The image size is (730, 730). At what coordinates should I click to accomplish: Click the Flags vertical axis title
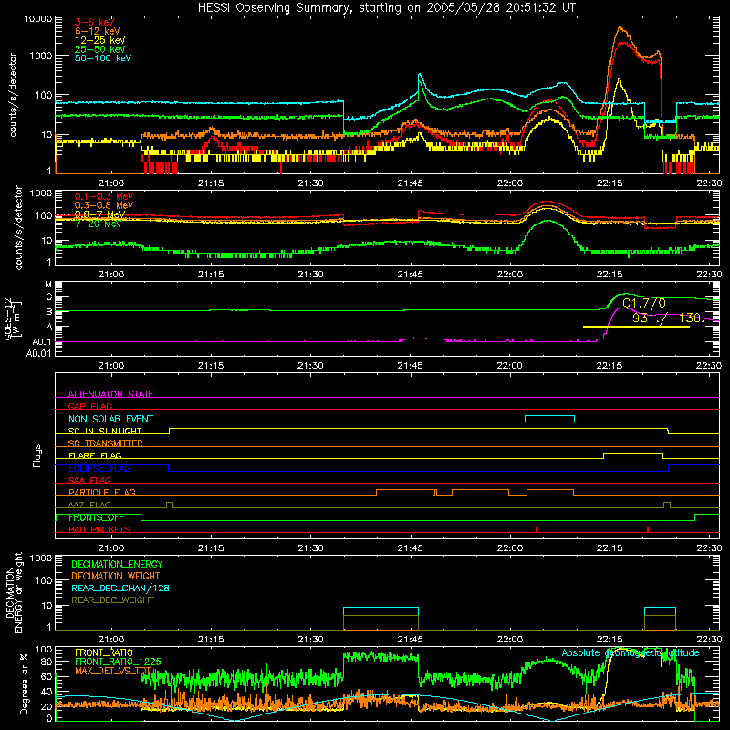pos(37,455)
